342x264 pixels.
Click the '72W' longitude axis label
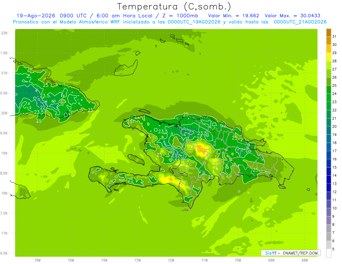[171, 260]
